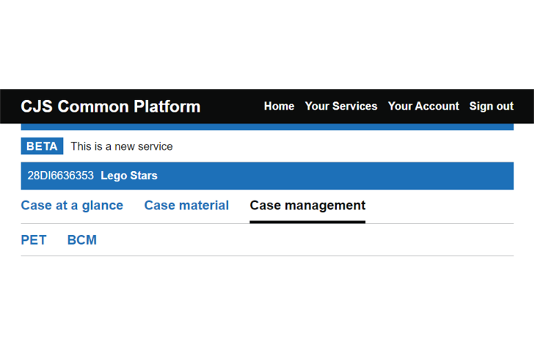Screen dimensions: 534x356
Task: Click the divider line below PET and BCM
Action: [x=267, y=256]
